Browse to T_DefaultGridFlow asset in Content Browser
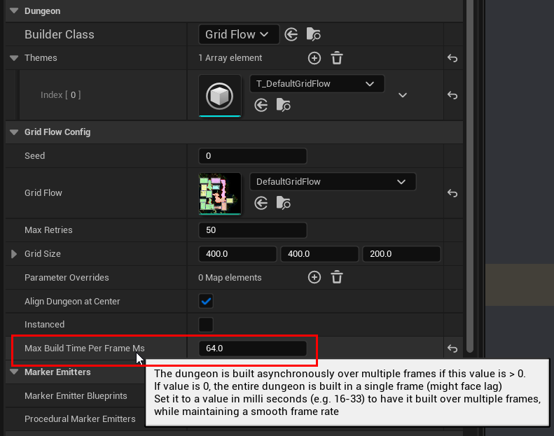This screenshot has width=554, height=436. click(283, 105)
